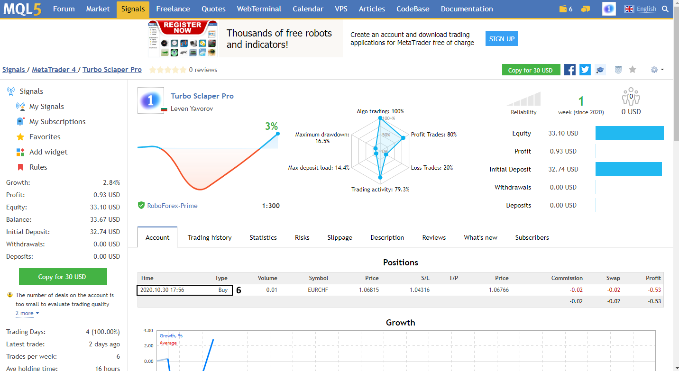Viewport: 679px width, 371px height.
Task: Share signal on Facebook icon
Action: pos(570,70)
